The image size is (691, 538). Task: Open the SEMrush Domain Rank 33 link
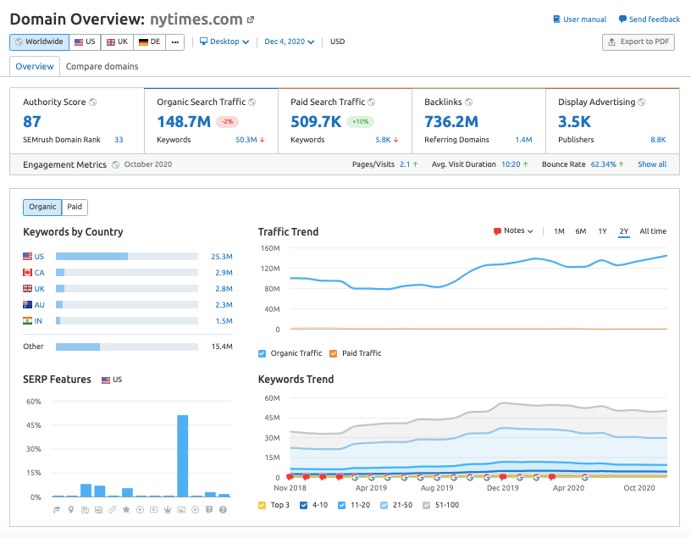point(119,140)
